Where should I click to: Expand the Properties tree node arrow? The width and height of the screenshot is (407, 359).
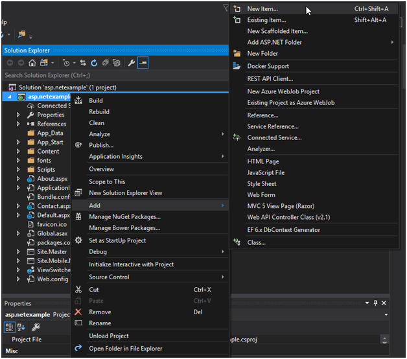(x=19, y=115)
